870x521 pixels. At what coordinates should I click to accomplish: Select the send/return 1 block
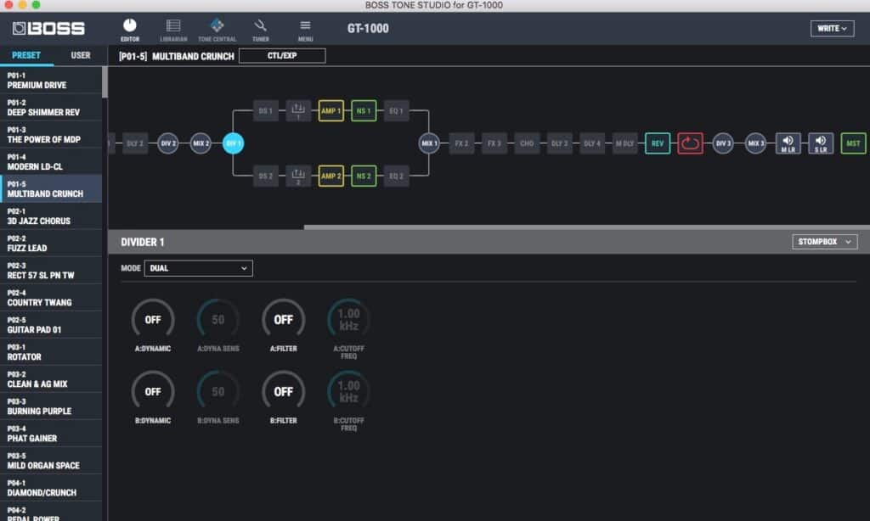point(298,111)
